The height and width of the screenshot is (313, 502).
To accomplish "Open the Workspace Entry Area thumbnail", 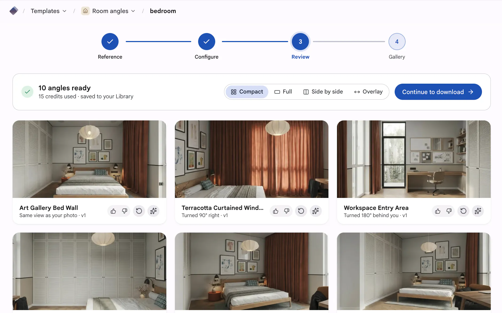I will (414, 159).
